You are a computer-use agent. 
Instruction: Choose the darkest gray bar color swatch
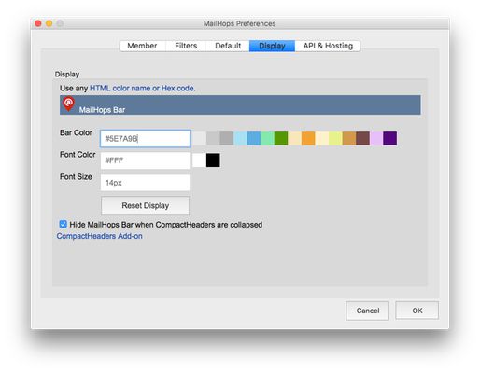pyautogui.click(x=227, y=138)
